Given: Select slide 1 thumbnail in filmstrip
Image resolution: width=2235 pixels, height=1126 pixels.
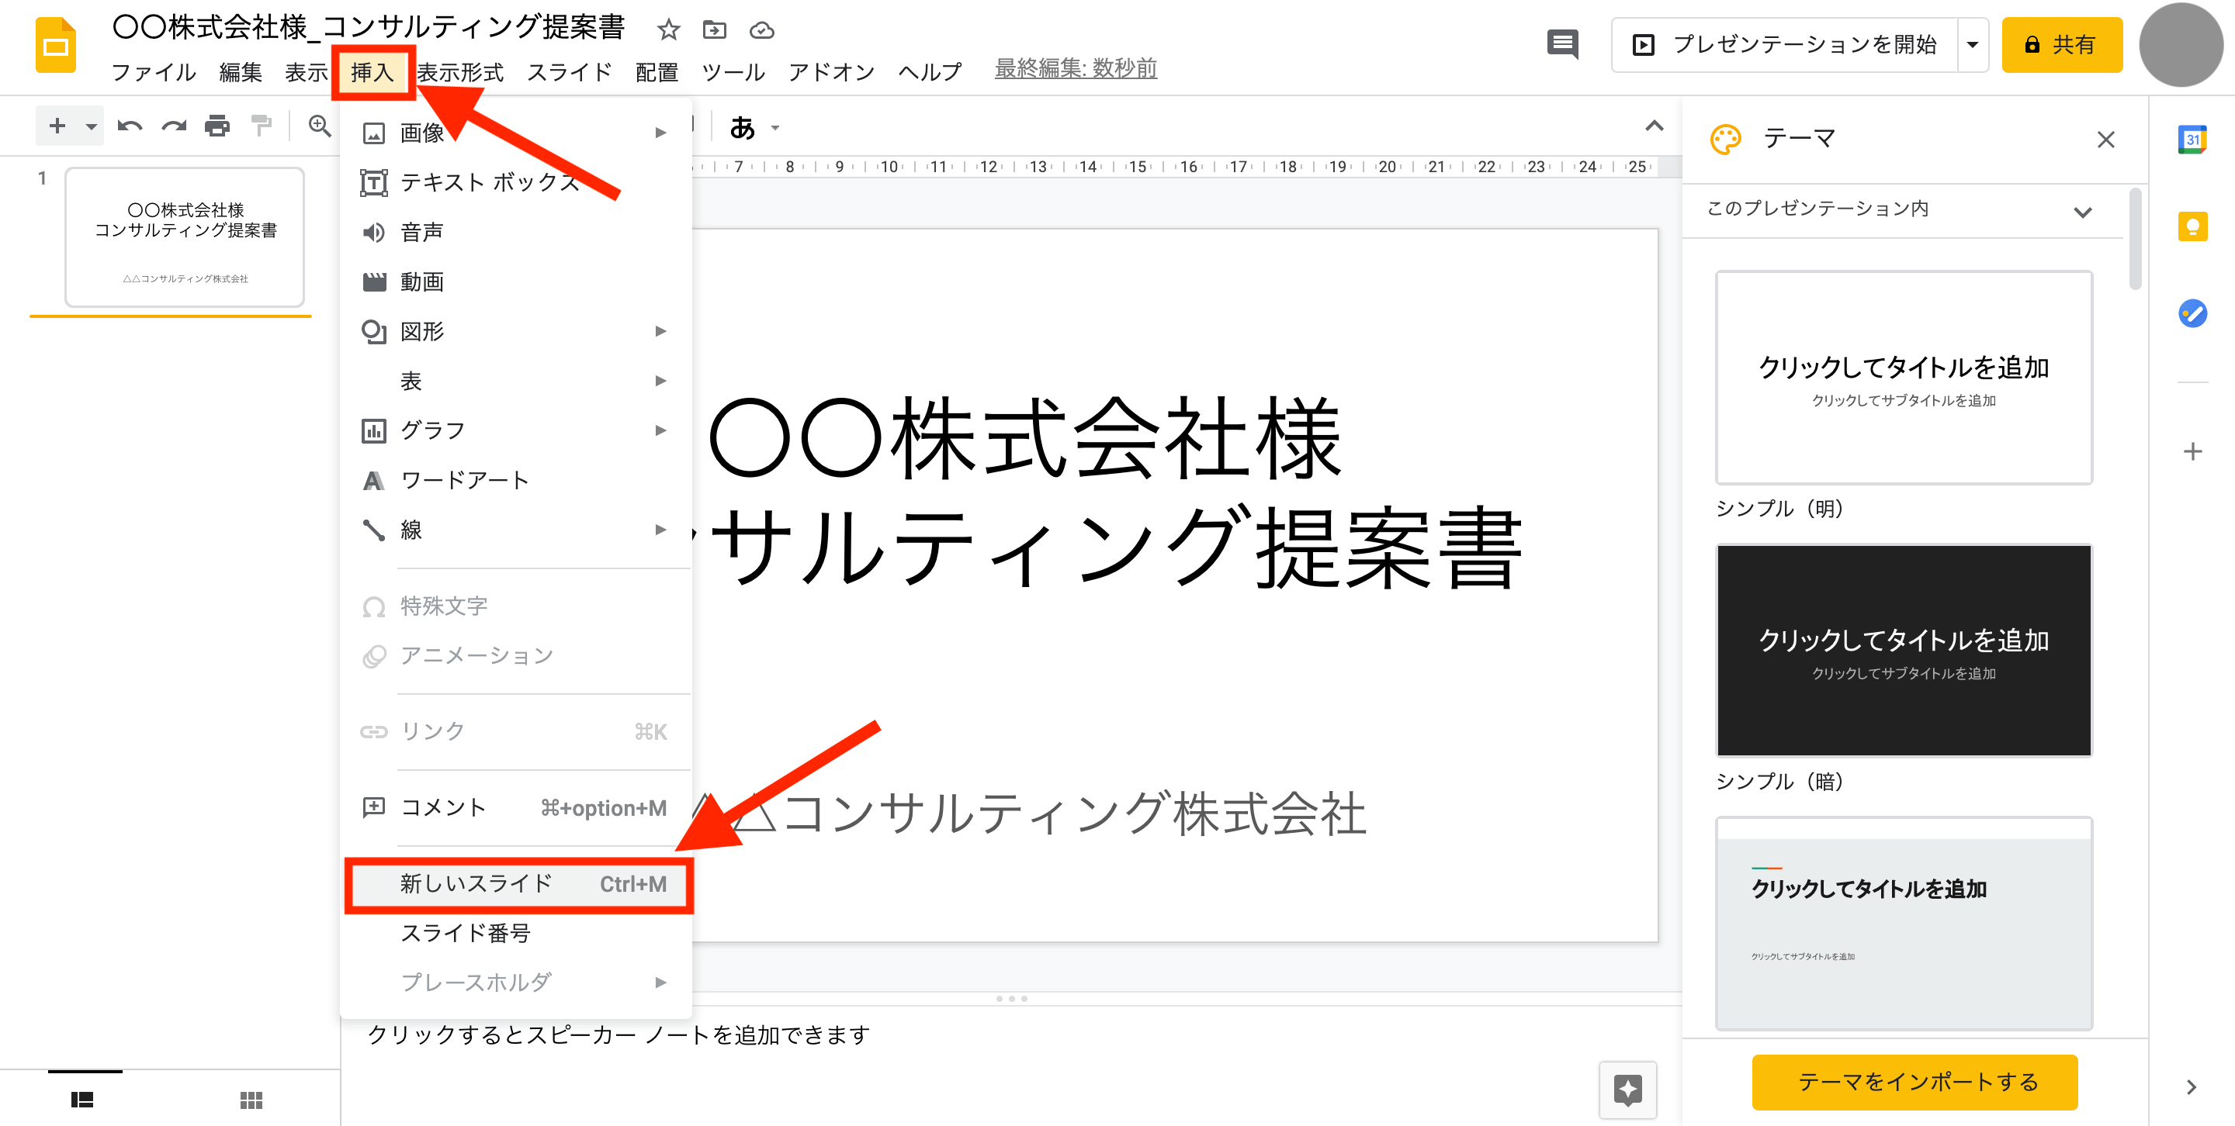Looking at the screenshot, I should (185, 237).
